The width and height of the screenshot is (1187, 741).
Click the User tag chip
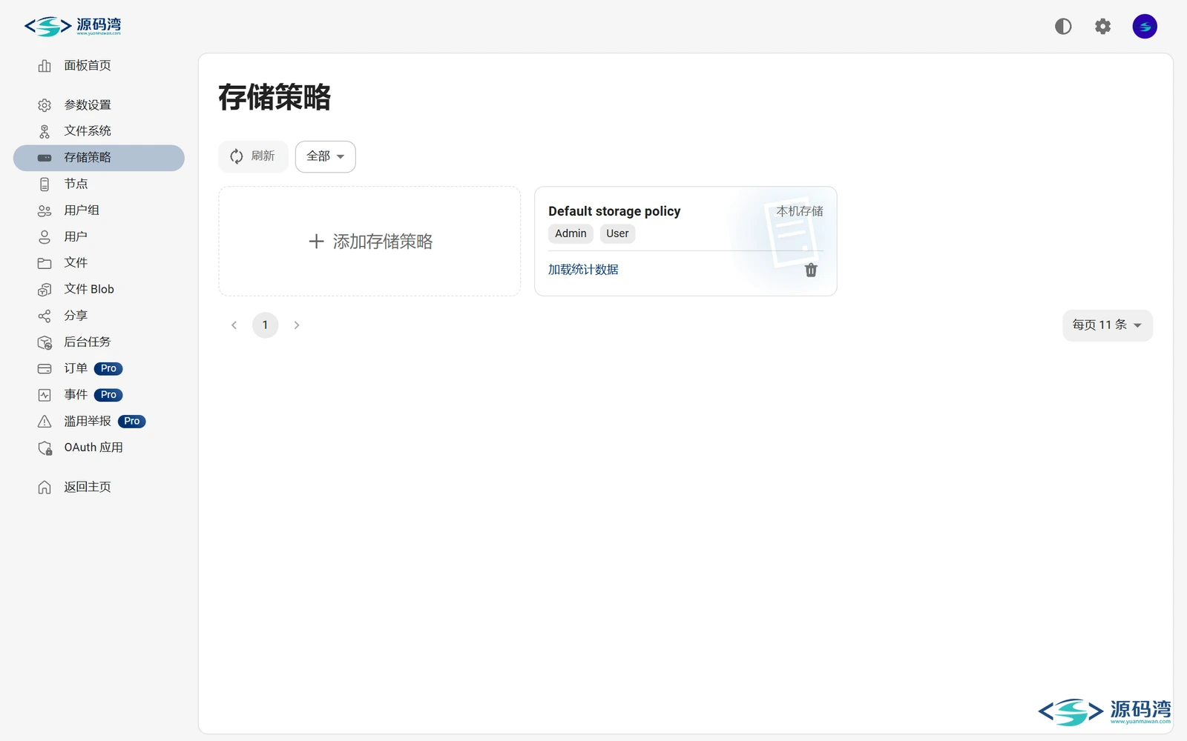617,233
